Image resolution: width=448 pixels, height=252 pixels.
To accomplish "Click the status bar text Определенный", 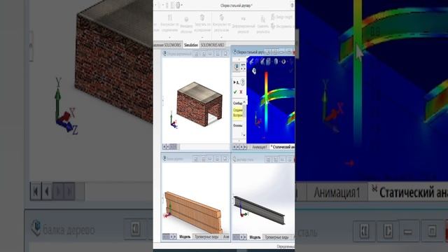I will coord(286,246).
